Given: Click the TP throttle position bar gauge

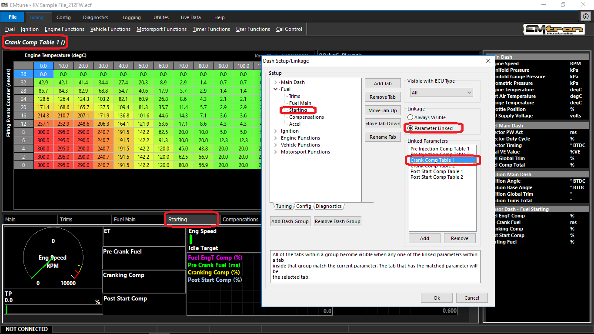Looking at the screenshot, I should click(x=53, y=309).
